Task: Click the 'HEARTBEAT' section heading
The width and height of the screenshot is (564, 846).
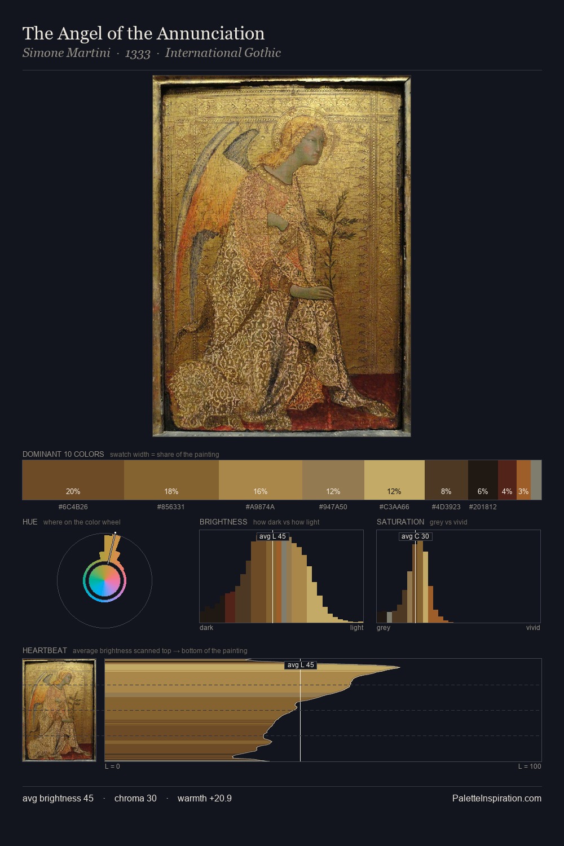Action: coord(45,650)
